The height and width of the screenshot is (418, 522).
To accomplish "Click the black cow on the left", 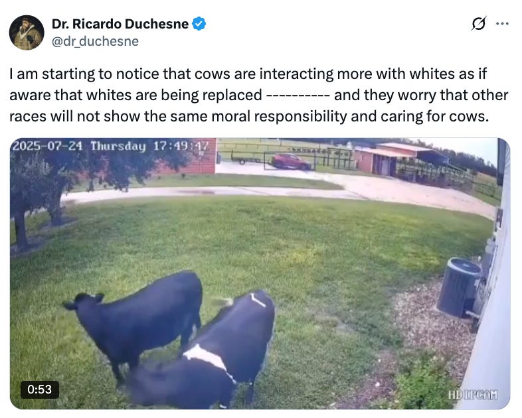I will coord(133,319).
